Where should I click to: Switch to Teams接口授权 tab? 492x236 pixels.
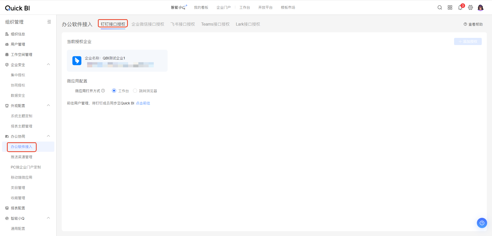(215, 24)
